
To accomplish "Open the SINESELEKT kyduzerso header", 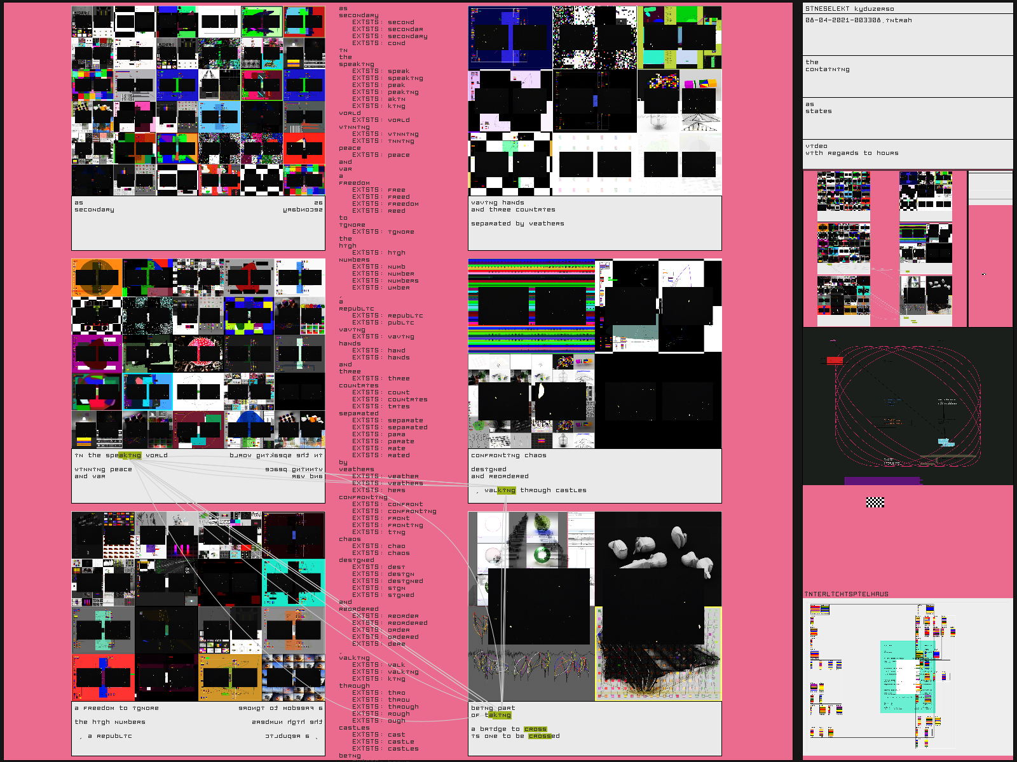I will pyautogui.click(x=849, y=9).
